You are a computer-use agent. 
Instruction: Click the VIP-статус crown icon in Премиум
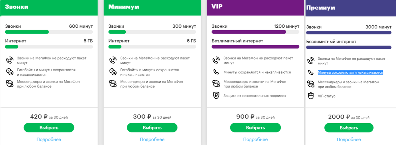[x=311, y=96]
